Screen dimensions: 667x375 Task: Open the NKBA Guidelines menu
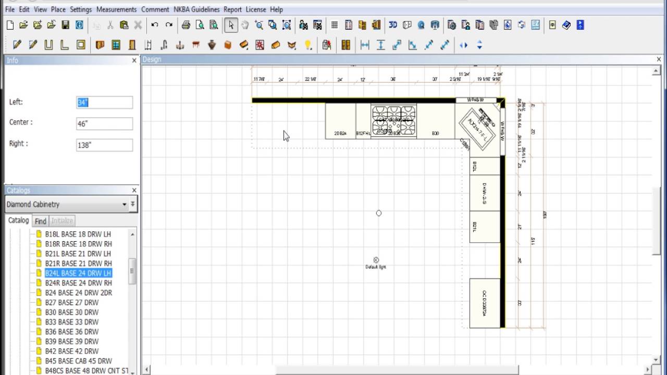pyautogui.click(x=196, y=9)
